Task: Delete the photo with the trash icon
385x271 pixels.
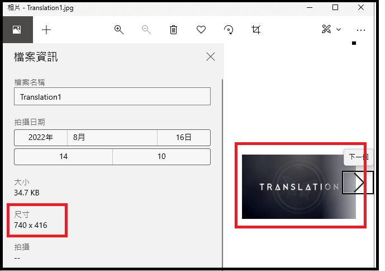Action: 173,30
